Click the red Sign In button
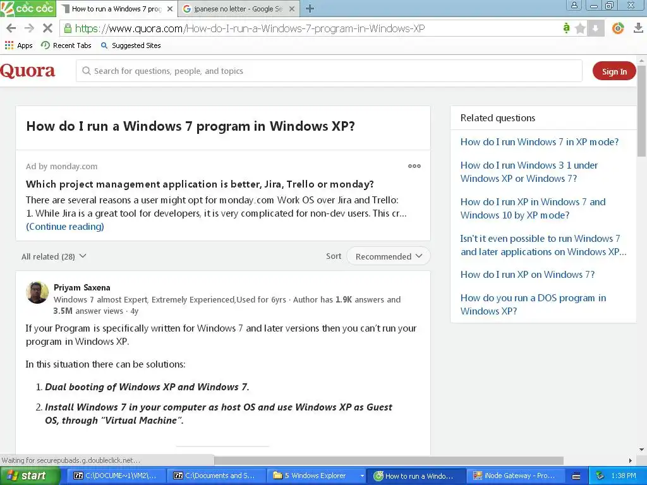Image resolution: width=647 pixels, height=485 pixels. coord(614,71)
